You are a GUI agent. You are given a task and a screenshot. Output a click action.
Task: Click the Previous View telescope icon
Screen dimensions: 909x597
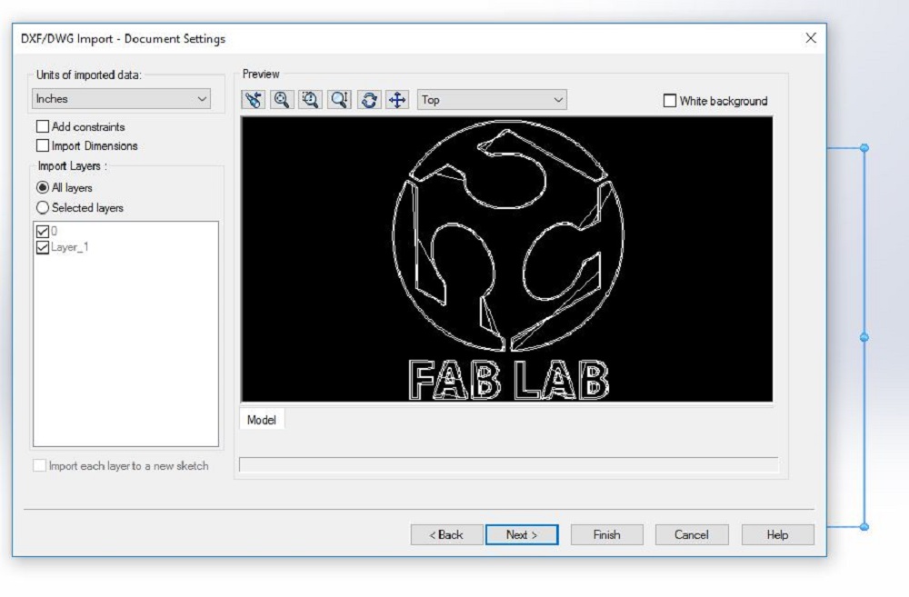click(x=254, y=100)
